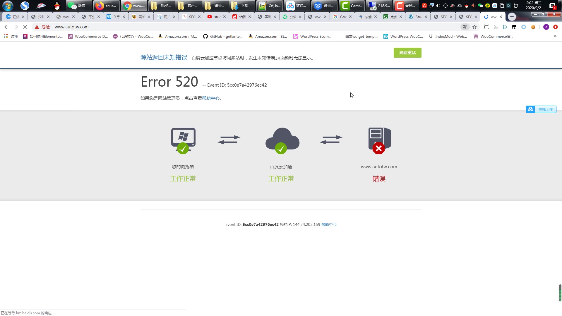This screenshot has width=562, height=316.
Task: Click the translate page icon
Action: (465, 27)
